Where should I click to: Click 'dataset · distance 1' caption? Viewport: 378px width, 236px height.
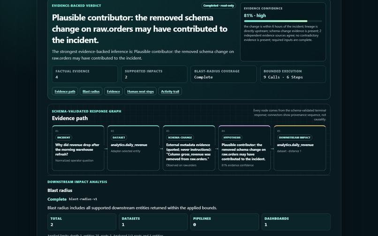289,151
